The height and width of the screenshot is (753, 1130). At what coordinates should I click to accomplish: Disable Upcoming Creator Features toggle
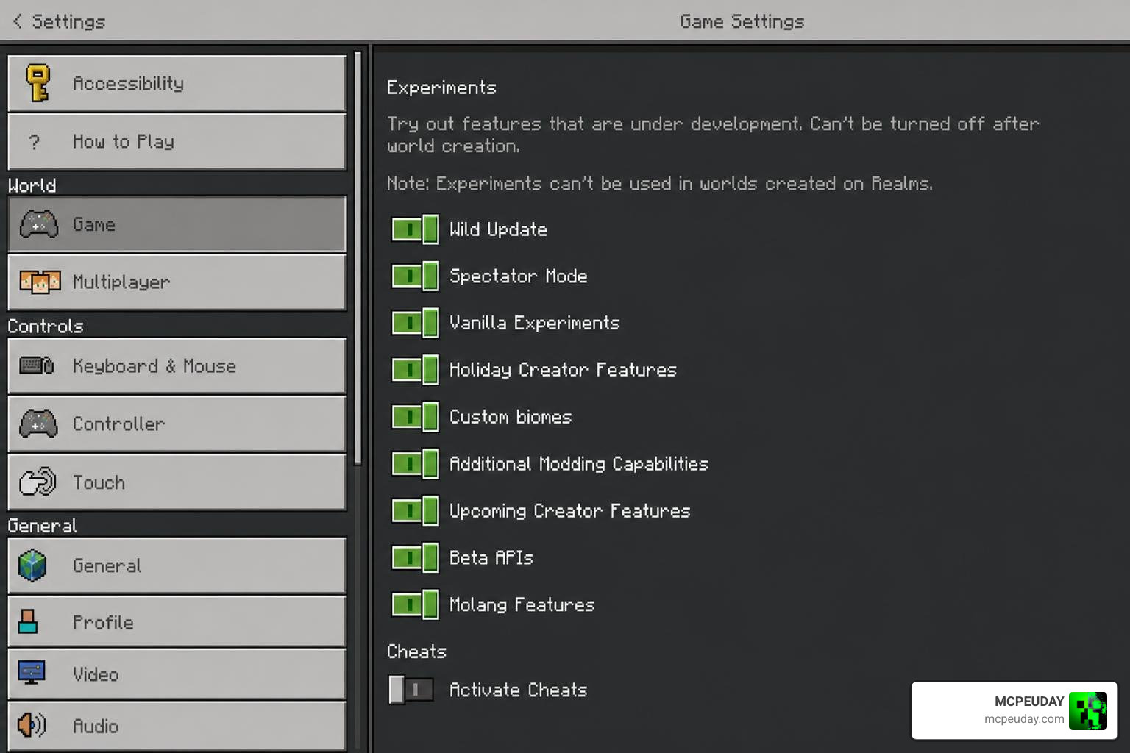coord(415,511)
